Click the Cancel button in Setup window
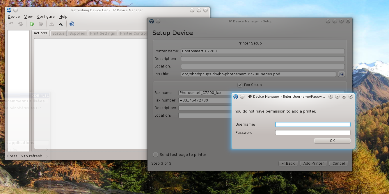This screenshot has width=389, height=194. [339, 163]
